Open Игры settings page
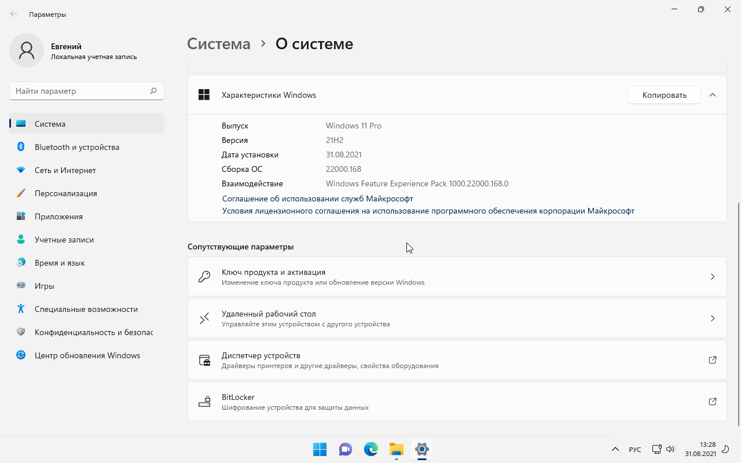 tap(87, 286)
